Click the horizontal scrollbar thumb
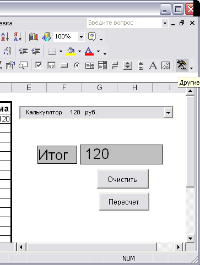Image resolution: width=200 pixels, height=265 pixels. pos(91,247)
